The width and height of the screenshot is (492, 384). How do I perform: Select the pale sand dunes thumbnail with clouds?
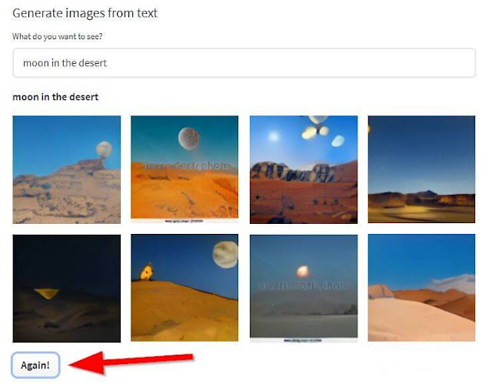421,288
